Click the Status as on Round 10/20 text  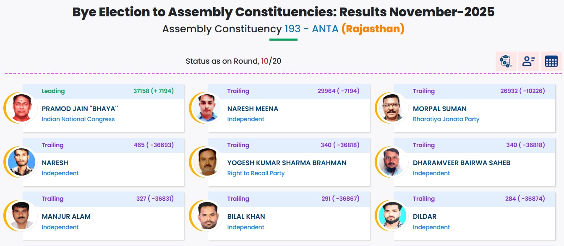[233, 61]
